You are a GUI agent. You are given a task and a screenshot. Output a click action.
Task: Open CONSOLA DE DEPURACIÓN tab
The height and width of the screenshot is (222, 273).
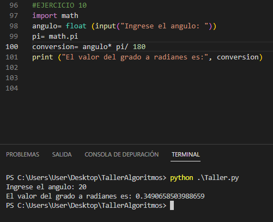122,154
